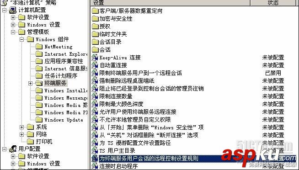This screenshot has width=299, height=170.
Task: Select highlighted policy 为终端服务用户会话的远程控制设置规则
Action: click(x=149, y=159)
